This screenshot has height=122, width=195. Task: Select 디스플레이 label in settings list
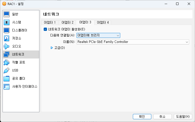[x=19, y=30]
